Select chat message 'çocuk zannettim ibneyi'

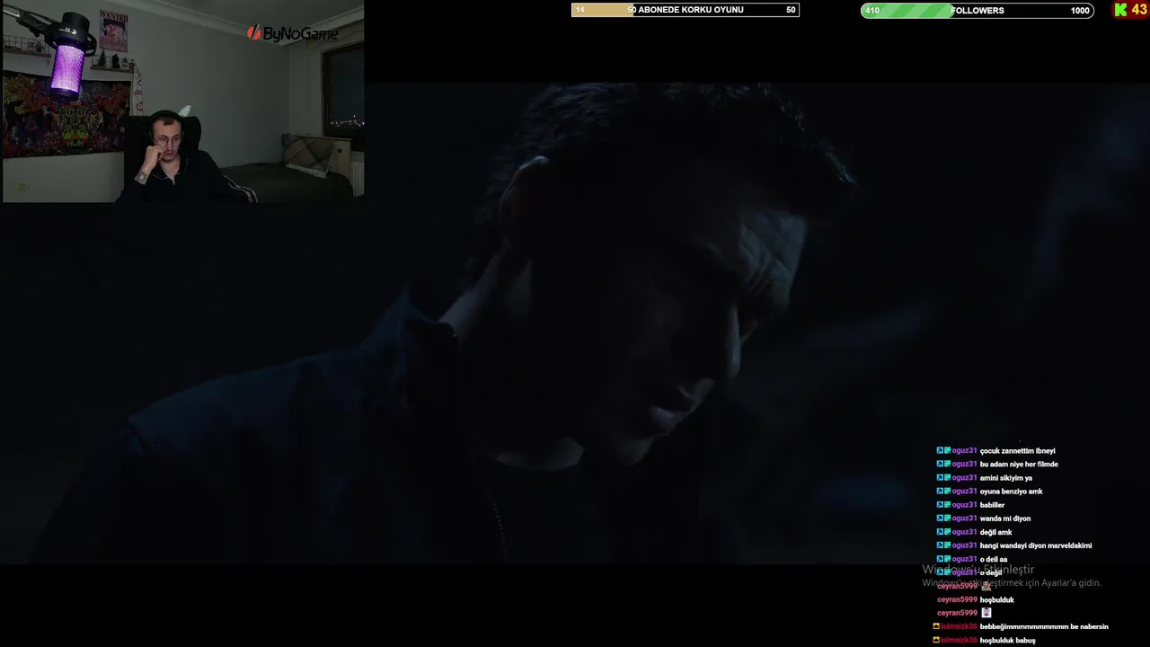click(1017, 451)
